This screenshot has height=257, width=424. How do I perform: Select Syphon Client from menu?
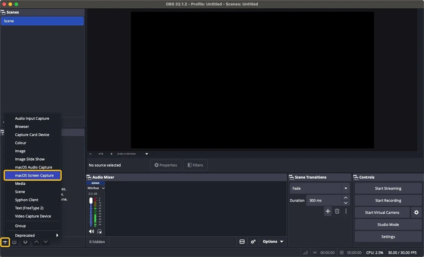(x=33, y=200)
